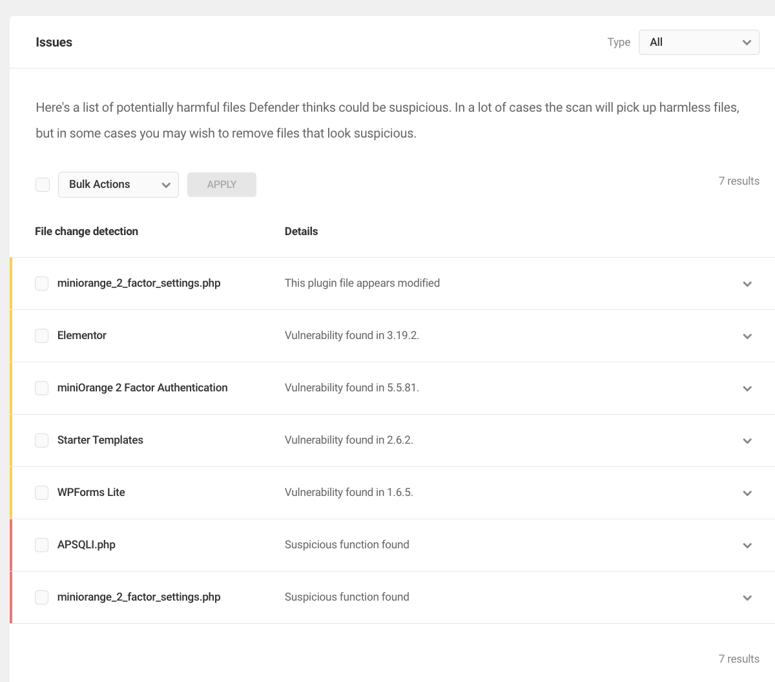
Task: Expand the modified plugin file row chevron
Action: [747, 284]
